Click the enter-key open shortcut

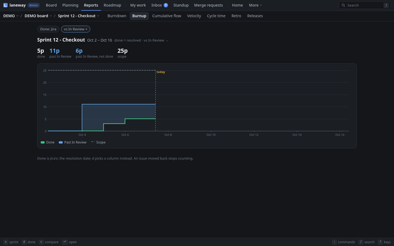click(65, 242)
